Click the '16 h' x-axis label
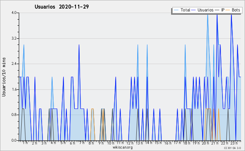Image resolution: width=245 pixels, height=151 pixels. pyautogui.click(x=168, y=143)
